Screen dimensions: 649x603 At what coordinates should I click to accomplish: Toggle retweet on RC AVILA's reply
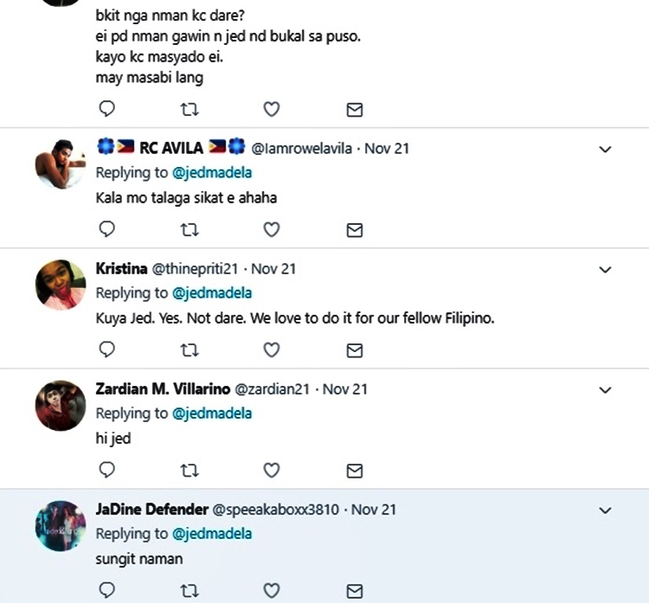coord(190,229)
